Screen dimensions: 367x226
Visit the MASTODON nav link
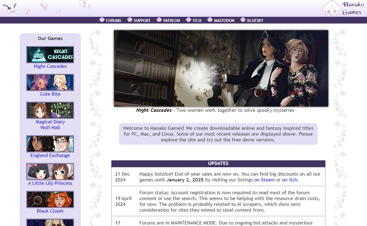pyautogui.click(x=224, y=20)
